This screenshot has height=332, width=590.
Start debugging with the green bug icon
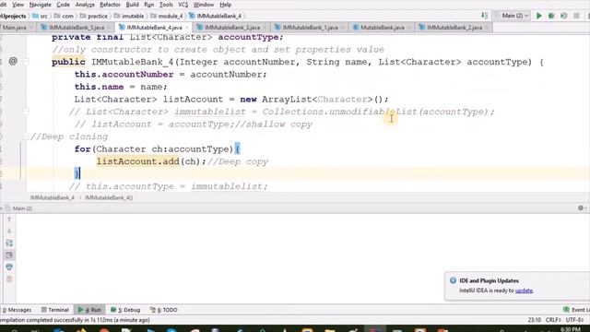[551, 16]
